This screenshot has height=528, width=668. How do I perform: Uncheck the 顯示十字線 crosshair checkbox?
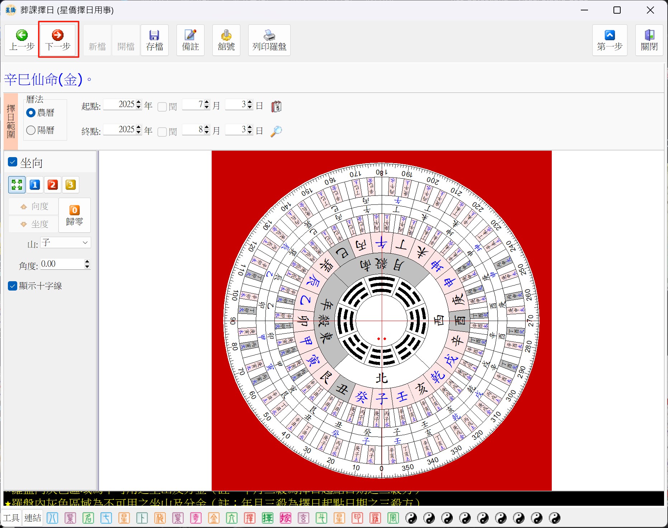(13, 286)
